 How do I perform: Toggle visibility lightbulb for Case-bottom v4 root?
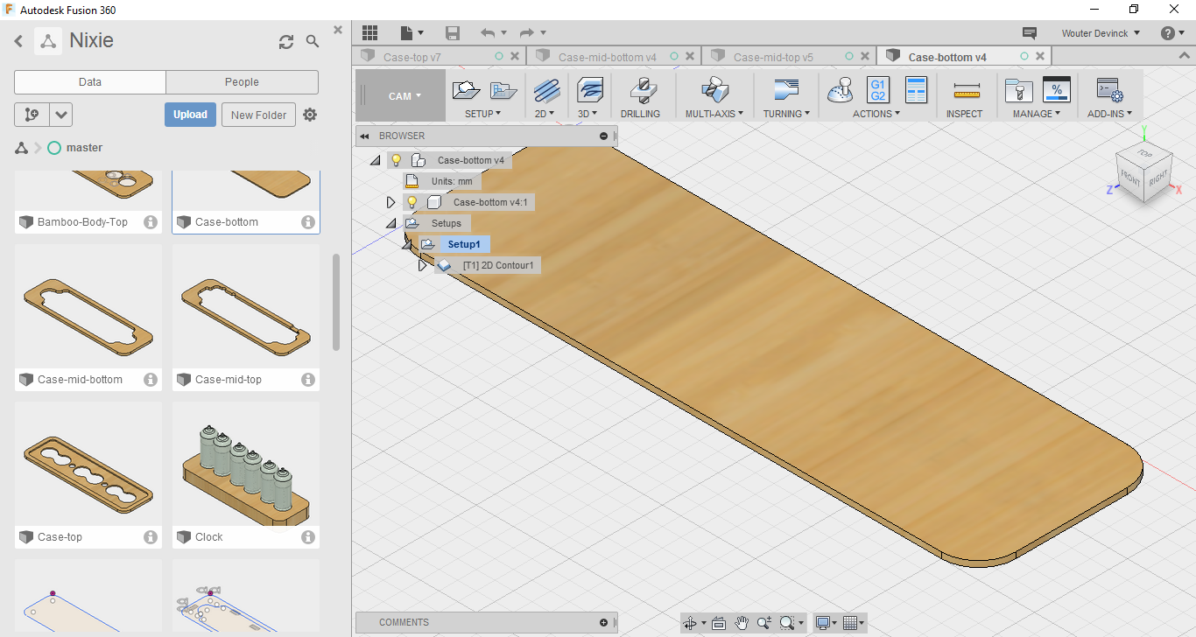click(397, 160)
